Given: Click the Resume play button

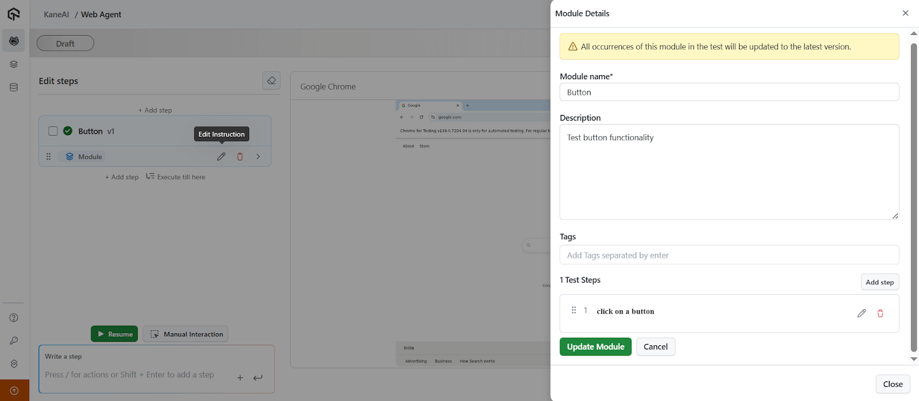Looking at the screenshot, I should (x=114, y=334).
